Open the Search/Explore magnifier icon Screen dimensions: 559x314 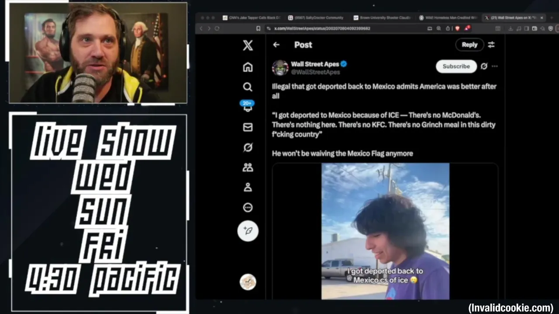[x=248, y=87]
